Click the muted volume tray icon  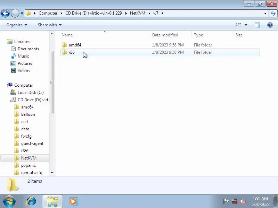243,201
